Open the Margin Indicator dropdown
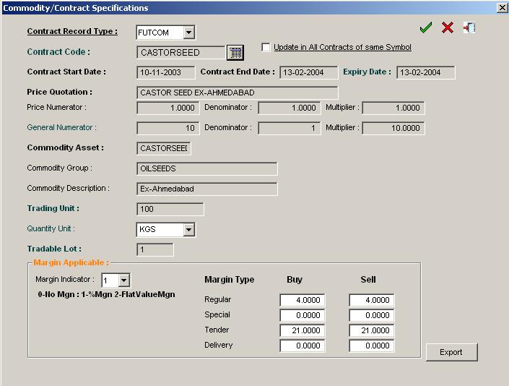Image resolution: width=509 pixels, height=386 pixels. tap(123, 280)
